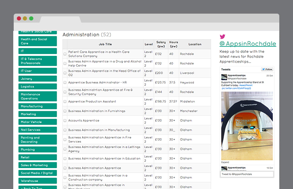The width and height of the screenshot is (293, 189).
Task: Expand the first tweet via Expand link
Action: coord(225,162)
